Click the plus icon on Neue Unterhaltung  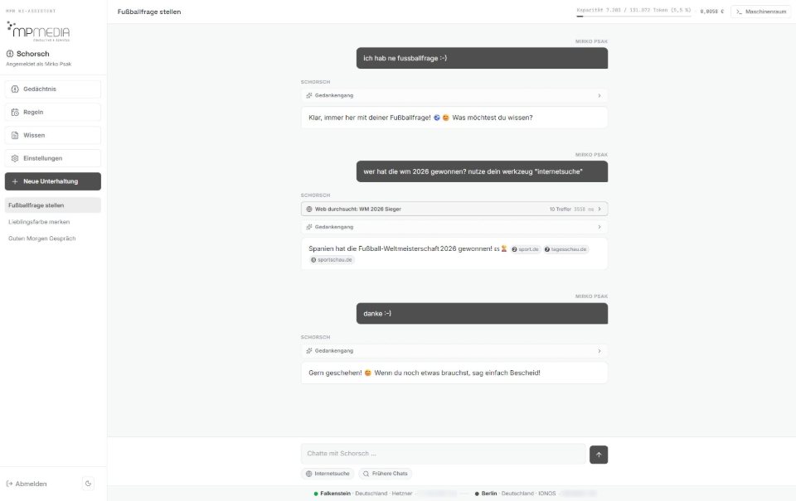click(x=15, y=181)
